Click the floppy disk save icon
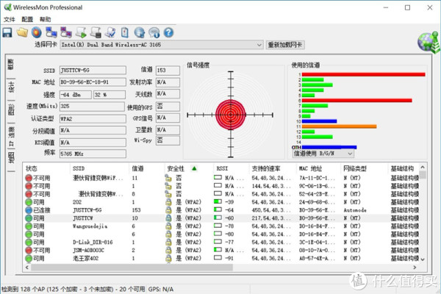Screen dimensions: 441x294 pos(7,32)
